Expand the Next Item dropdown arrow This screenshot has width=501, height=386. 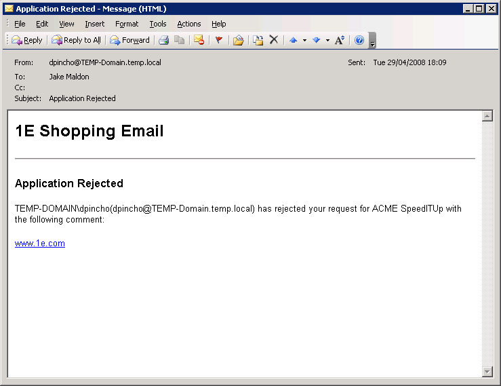[327, 40]
